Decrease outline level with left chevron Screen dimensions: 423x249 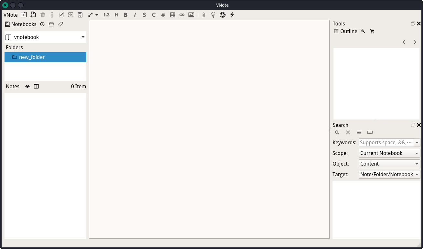tap(404, 42)
